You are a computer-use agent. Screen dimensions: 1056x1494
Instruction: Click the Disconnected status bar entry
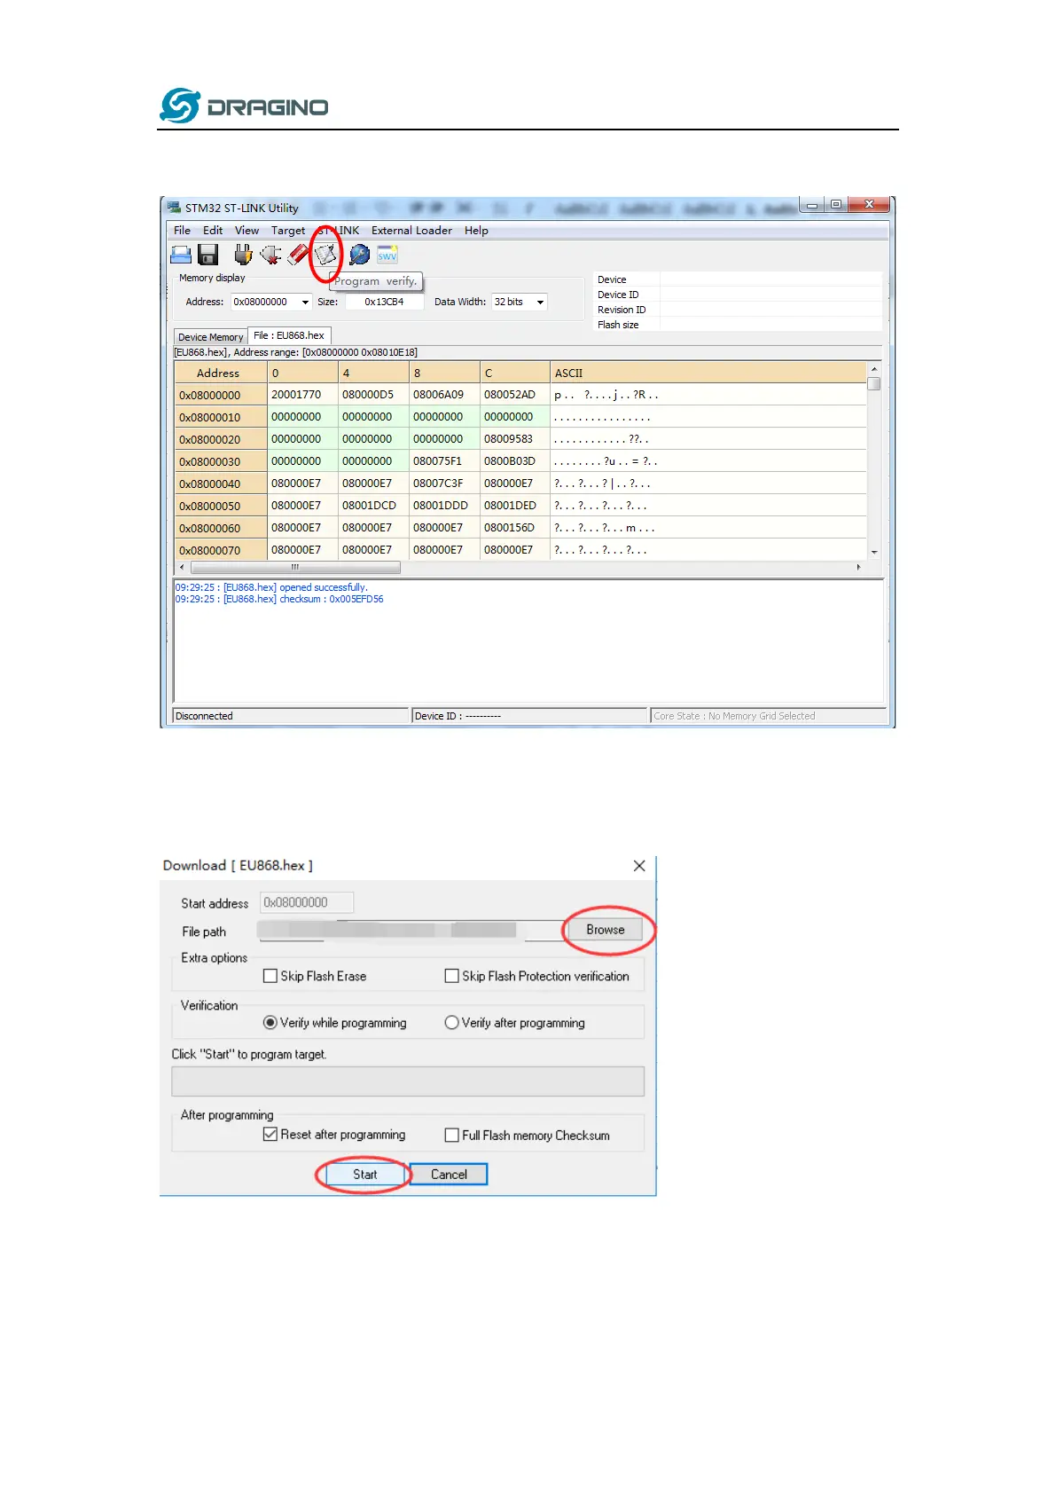click(x=290, y=716)
